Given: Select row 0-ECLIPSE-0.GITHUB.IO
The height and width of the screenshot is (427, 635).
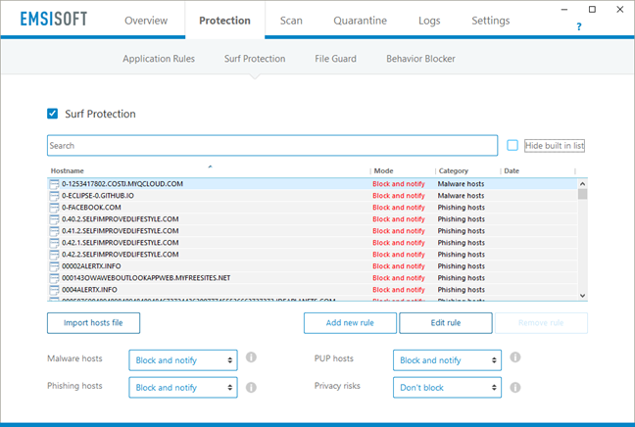Looking at the screenshot, I should coord(313,196).
